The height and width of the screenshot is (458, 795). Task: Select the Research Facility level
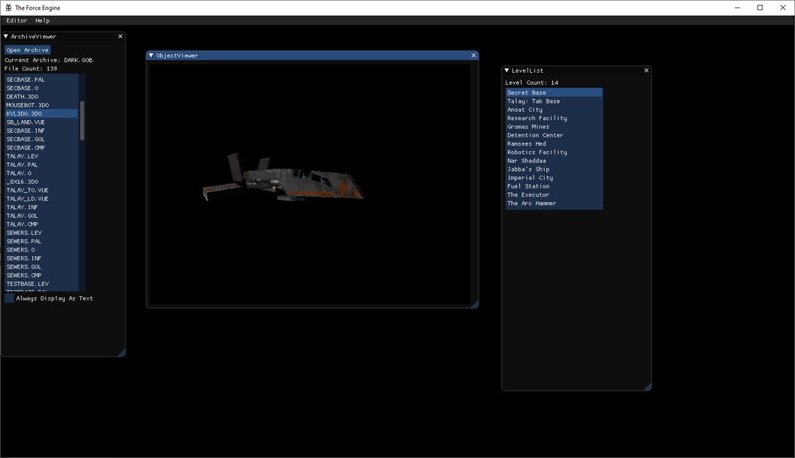554,118
